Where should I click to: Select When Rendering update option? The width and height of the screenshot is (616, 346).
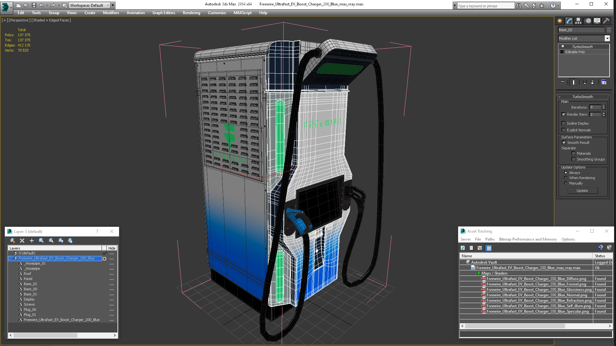click(x=566, y=178)
